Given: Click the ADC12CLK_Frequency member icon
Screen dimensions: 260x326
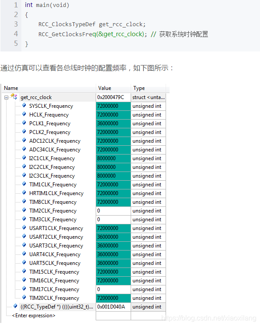Looking at the screenshot, I should coord(24,141).
